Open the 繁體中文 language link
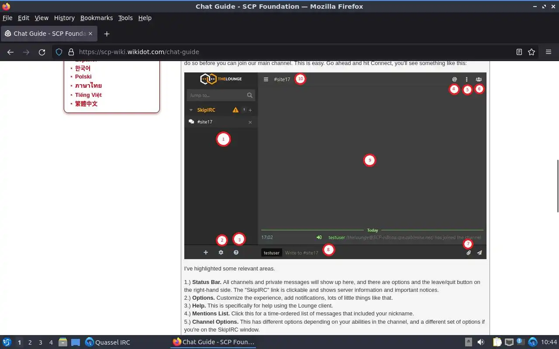The width and height of the screenshot is (559, 349). click(86, 104)
